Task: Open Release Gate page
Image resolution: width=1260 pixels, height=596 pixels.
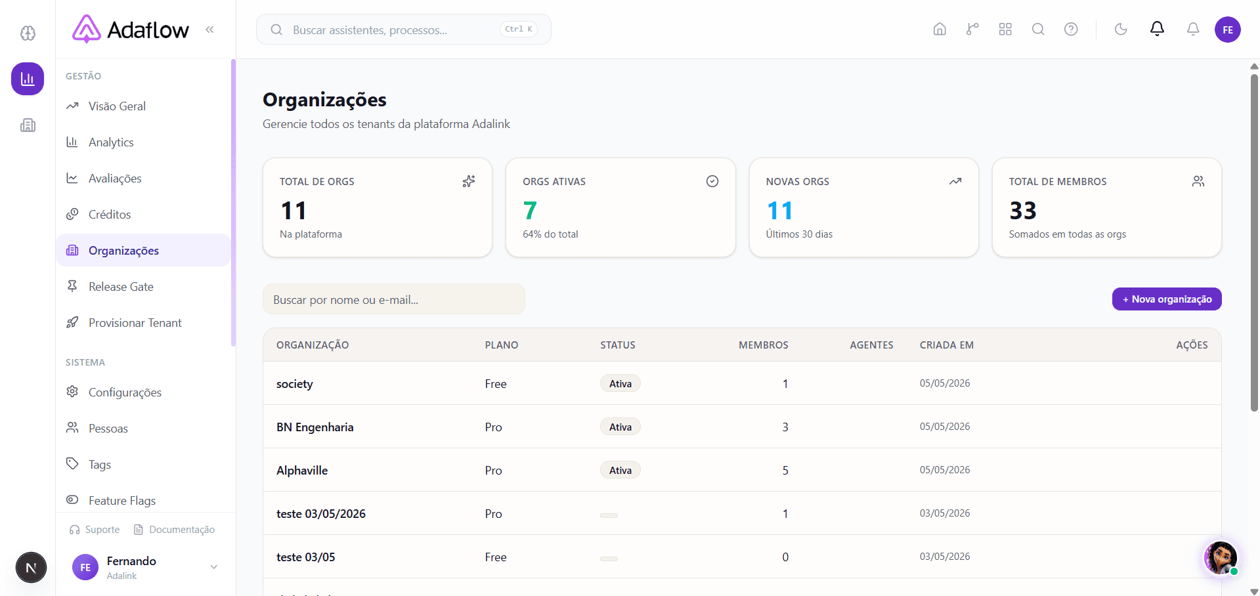Action: (x=143, y=286)
